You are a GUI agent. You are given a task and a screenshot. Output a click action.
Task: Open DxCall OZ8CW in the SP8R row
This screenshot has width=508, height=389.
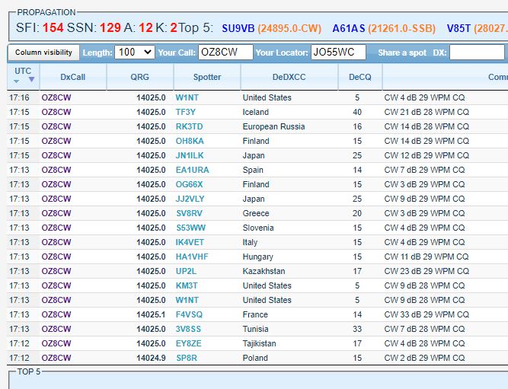56,358
